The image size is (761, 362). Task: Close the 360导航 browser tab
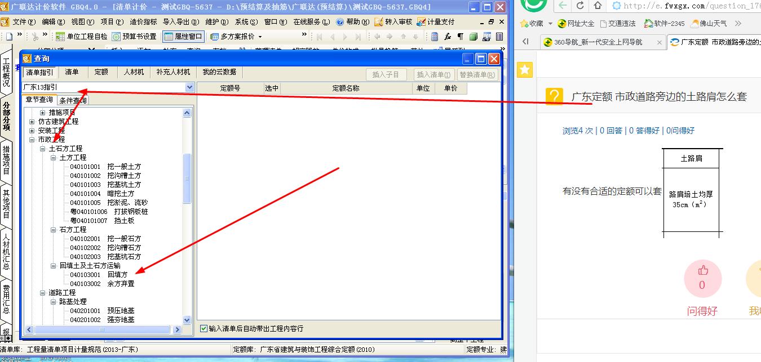659,42
